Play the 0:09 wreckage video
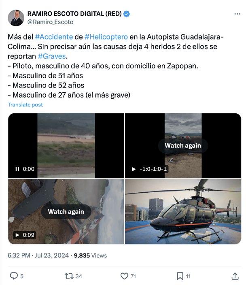 [17, 235]
